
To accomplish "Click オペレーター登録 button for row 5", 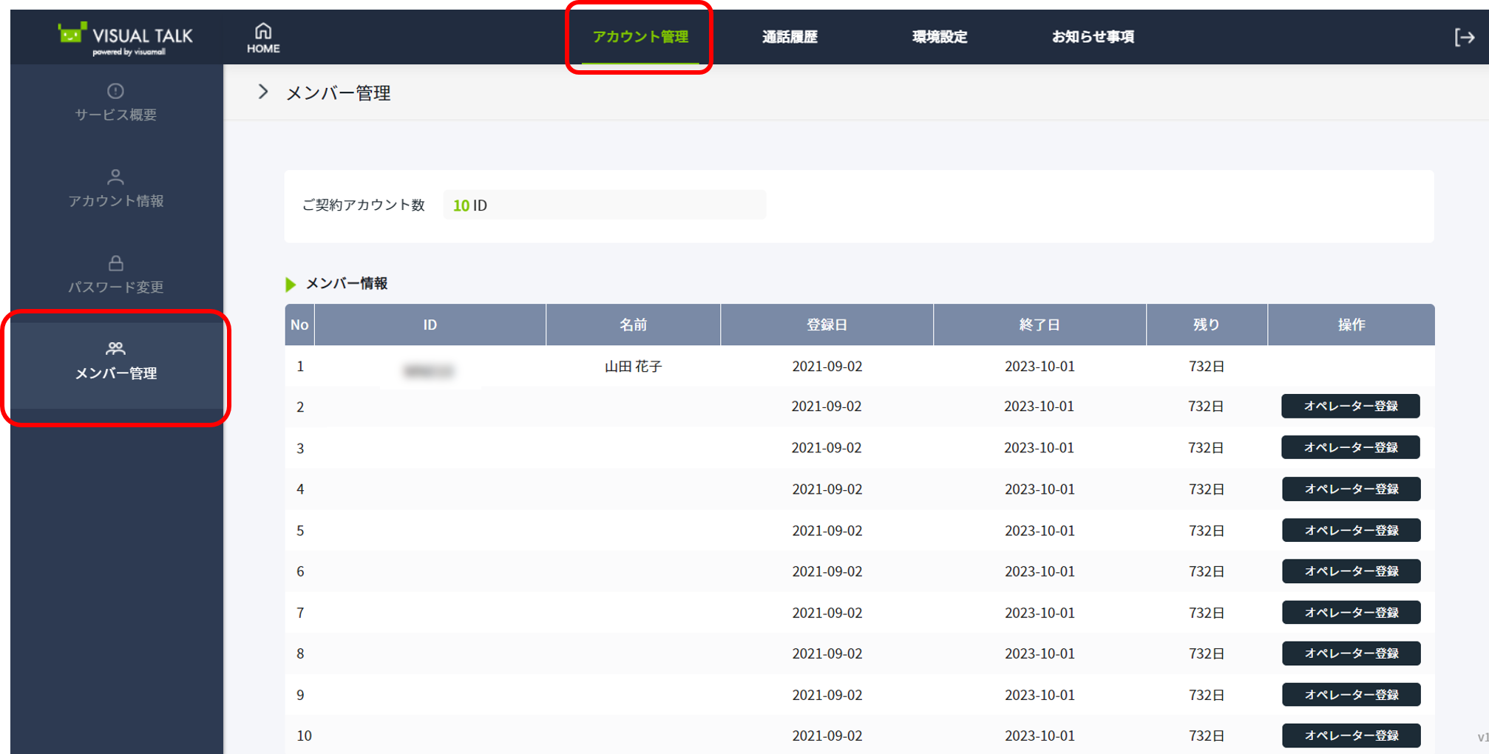I will coord(1350,531).
